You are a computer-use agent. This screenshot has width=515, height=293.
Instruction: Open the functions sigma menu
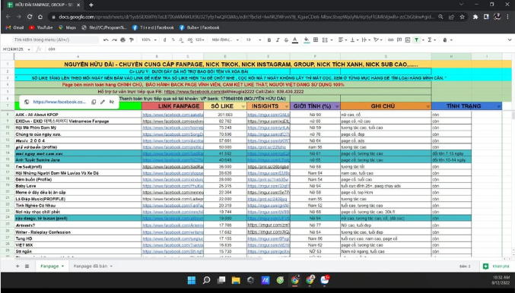pyautogui.click(x=431, y=39)
